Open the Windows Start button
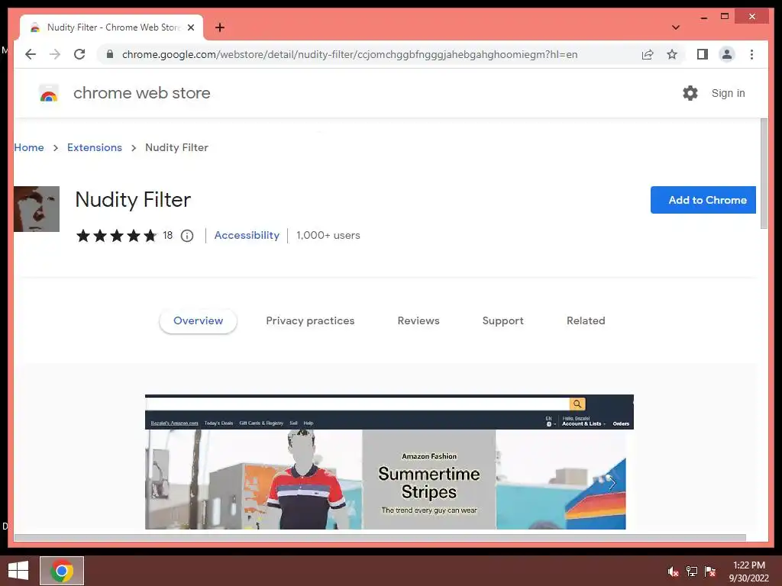The width and height of the screenshot is (782, 586). point(18,571)
